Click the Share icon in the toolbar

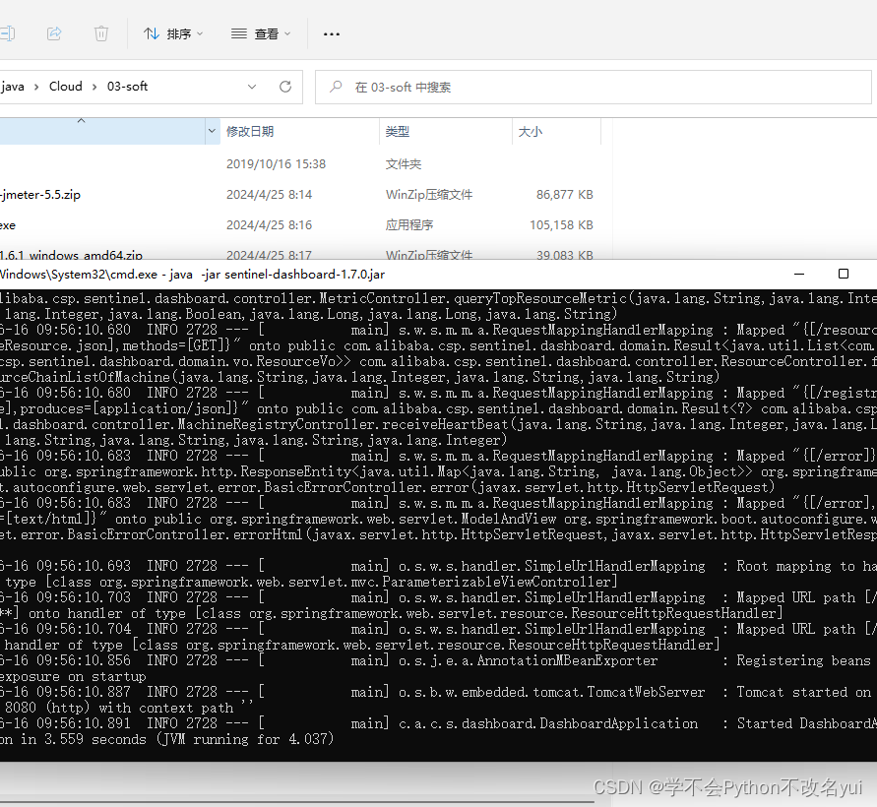(54, 32)
